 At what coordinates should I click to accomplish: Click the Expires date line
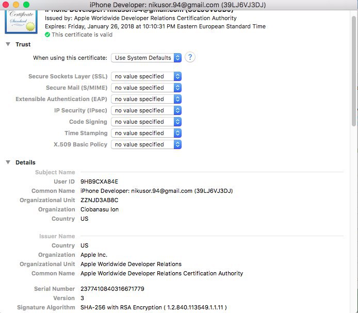point(155,26)
